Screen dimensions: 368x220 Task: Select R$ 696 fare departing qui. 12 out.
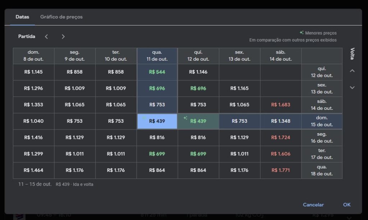pyautogui.click(x=198, y=89)
